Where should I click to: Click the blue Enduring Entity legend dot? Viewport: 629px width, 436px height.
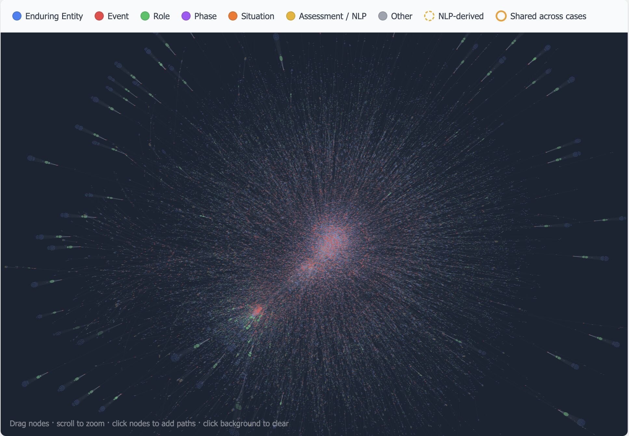click(17, 16)
